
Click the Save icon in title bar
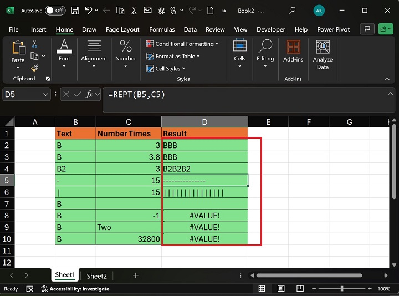(x=74, y=11)
